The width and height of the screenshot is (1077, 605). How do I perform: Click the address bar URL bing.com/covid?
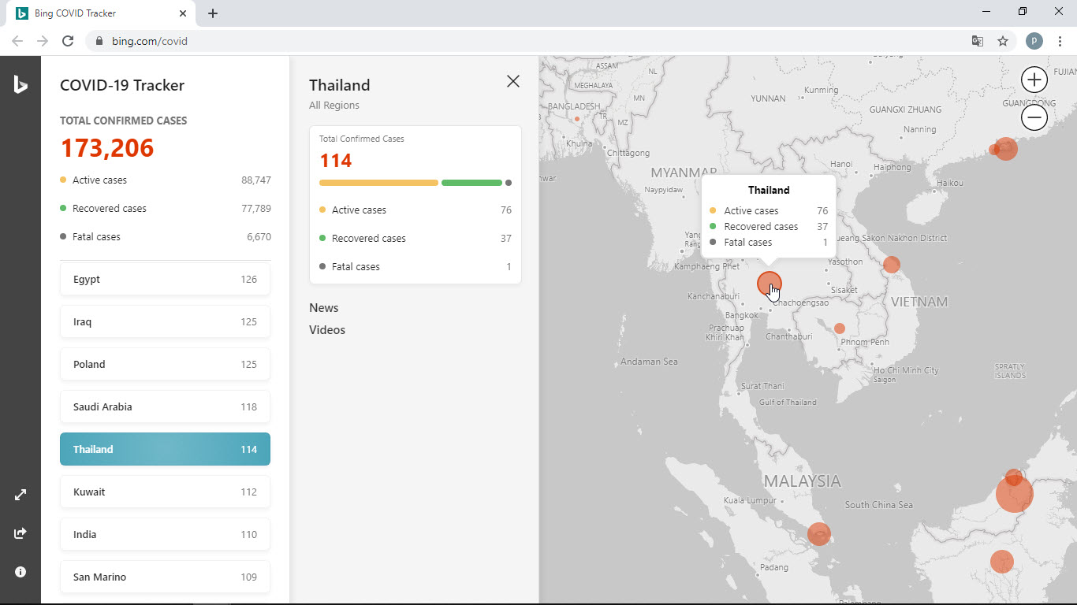(150, 41)
